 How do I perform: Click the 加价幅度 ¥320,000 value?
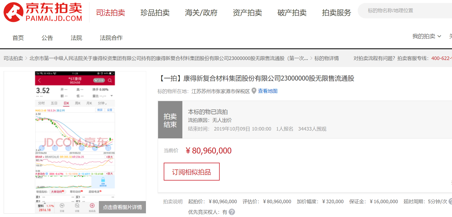(333, 202)
